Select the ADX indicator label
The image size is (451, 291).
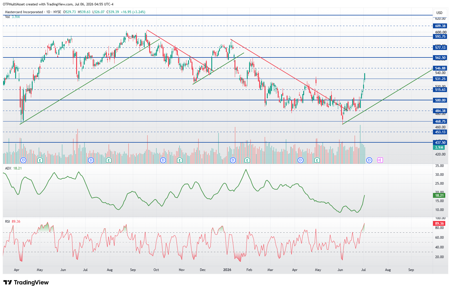click(x=8, y=168)
